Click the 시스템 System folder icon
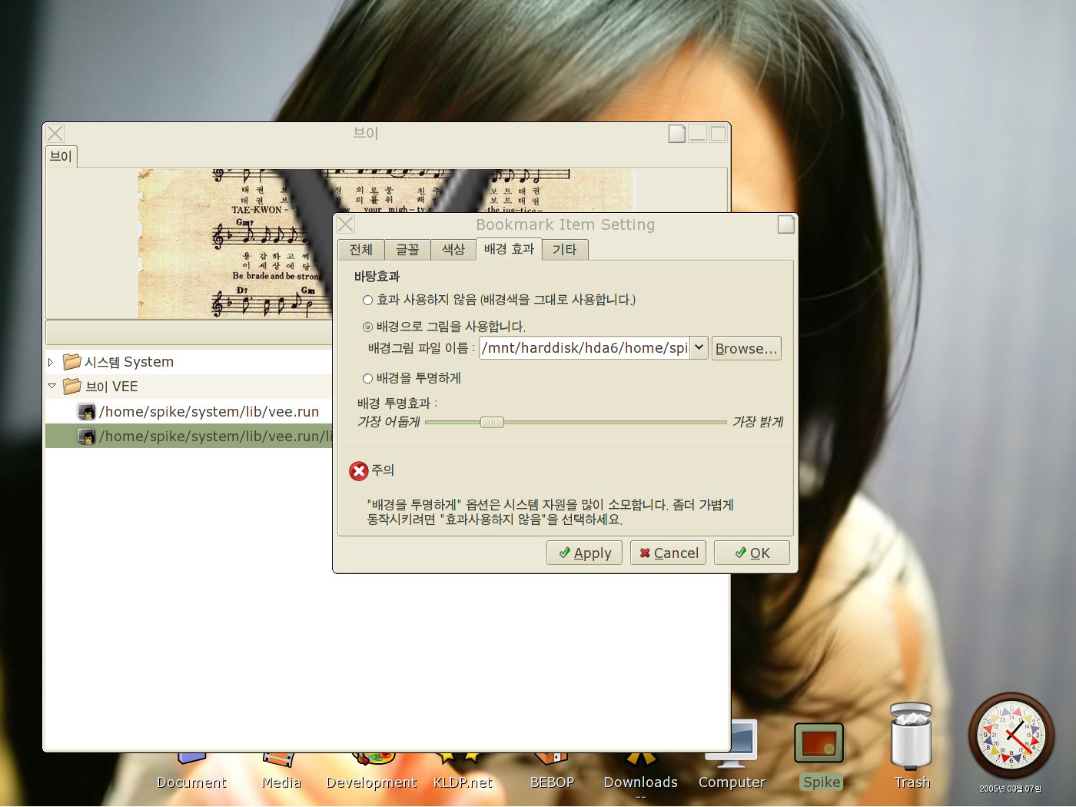The height and width of the screenshot is (807, 1076). click(72, 362)
